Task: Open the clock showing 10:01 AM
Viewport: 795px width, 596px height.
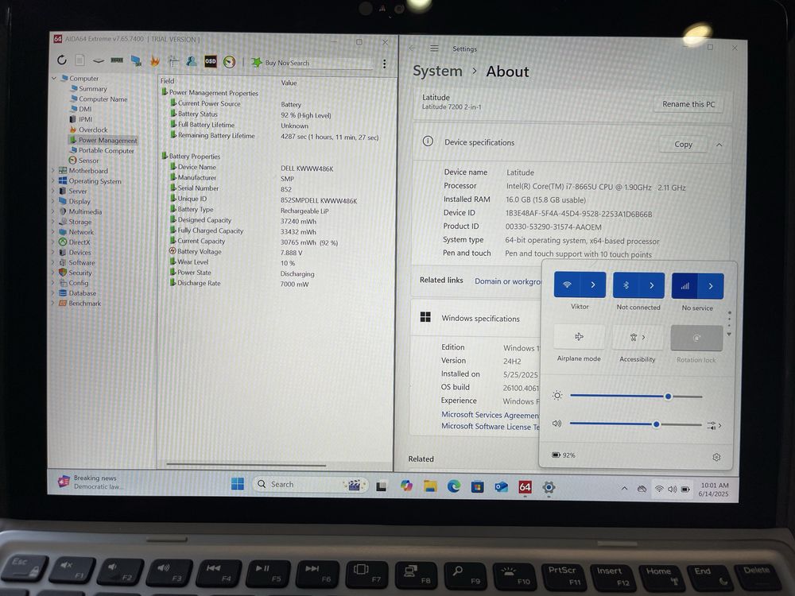Action: point(714,490)
